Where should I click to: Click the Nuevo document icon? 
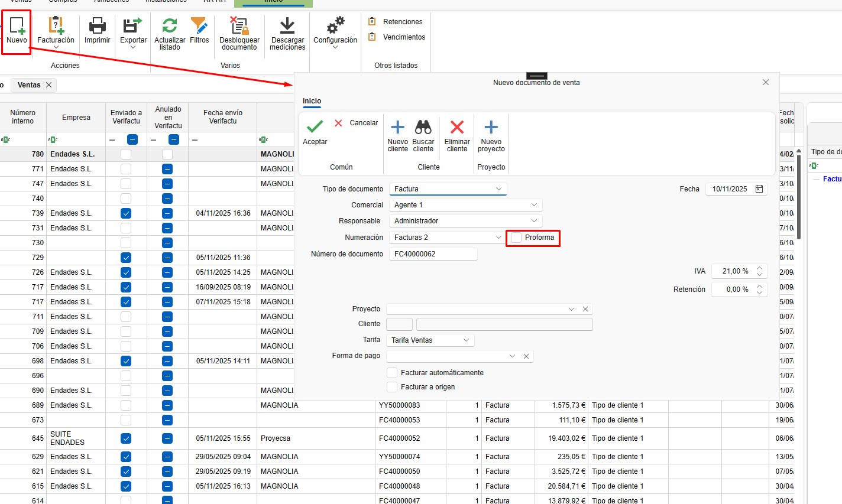pos(17,26)
